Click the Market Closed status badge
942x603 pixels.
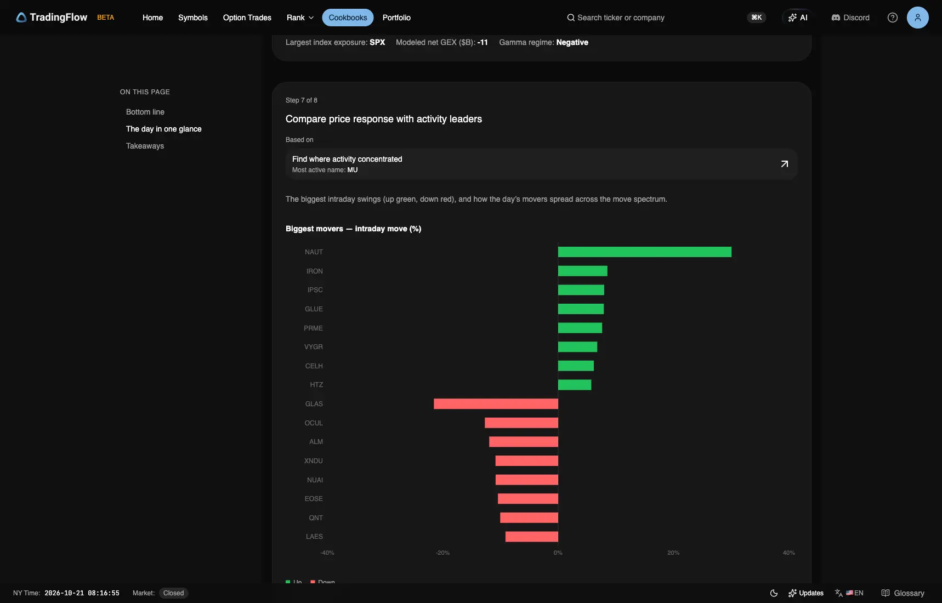[x=173, y=593]
